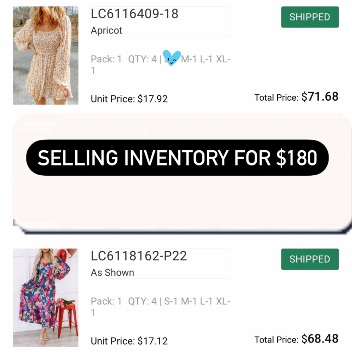Screen dimensions: 352x352
Task: Click Pack: 1 on the Apricot item
Action: [x=106, y=59]
